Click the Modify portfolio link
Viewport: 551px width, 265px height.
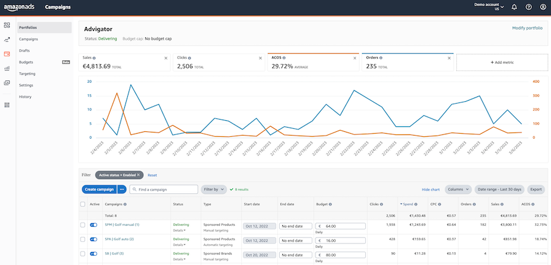pyautogui.click(x=527, y=28)
